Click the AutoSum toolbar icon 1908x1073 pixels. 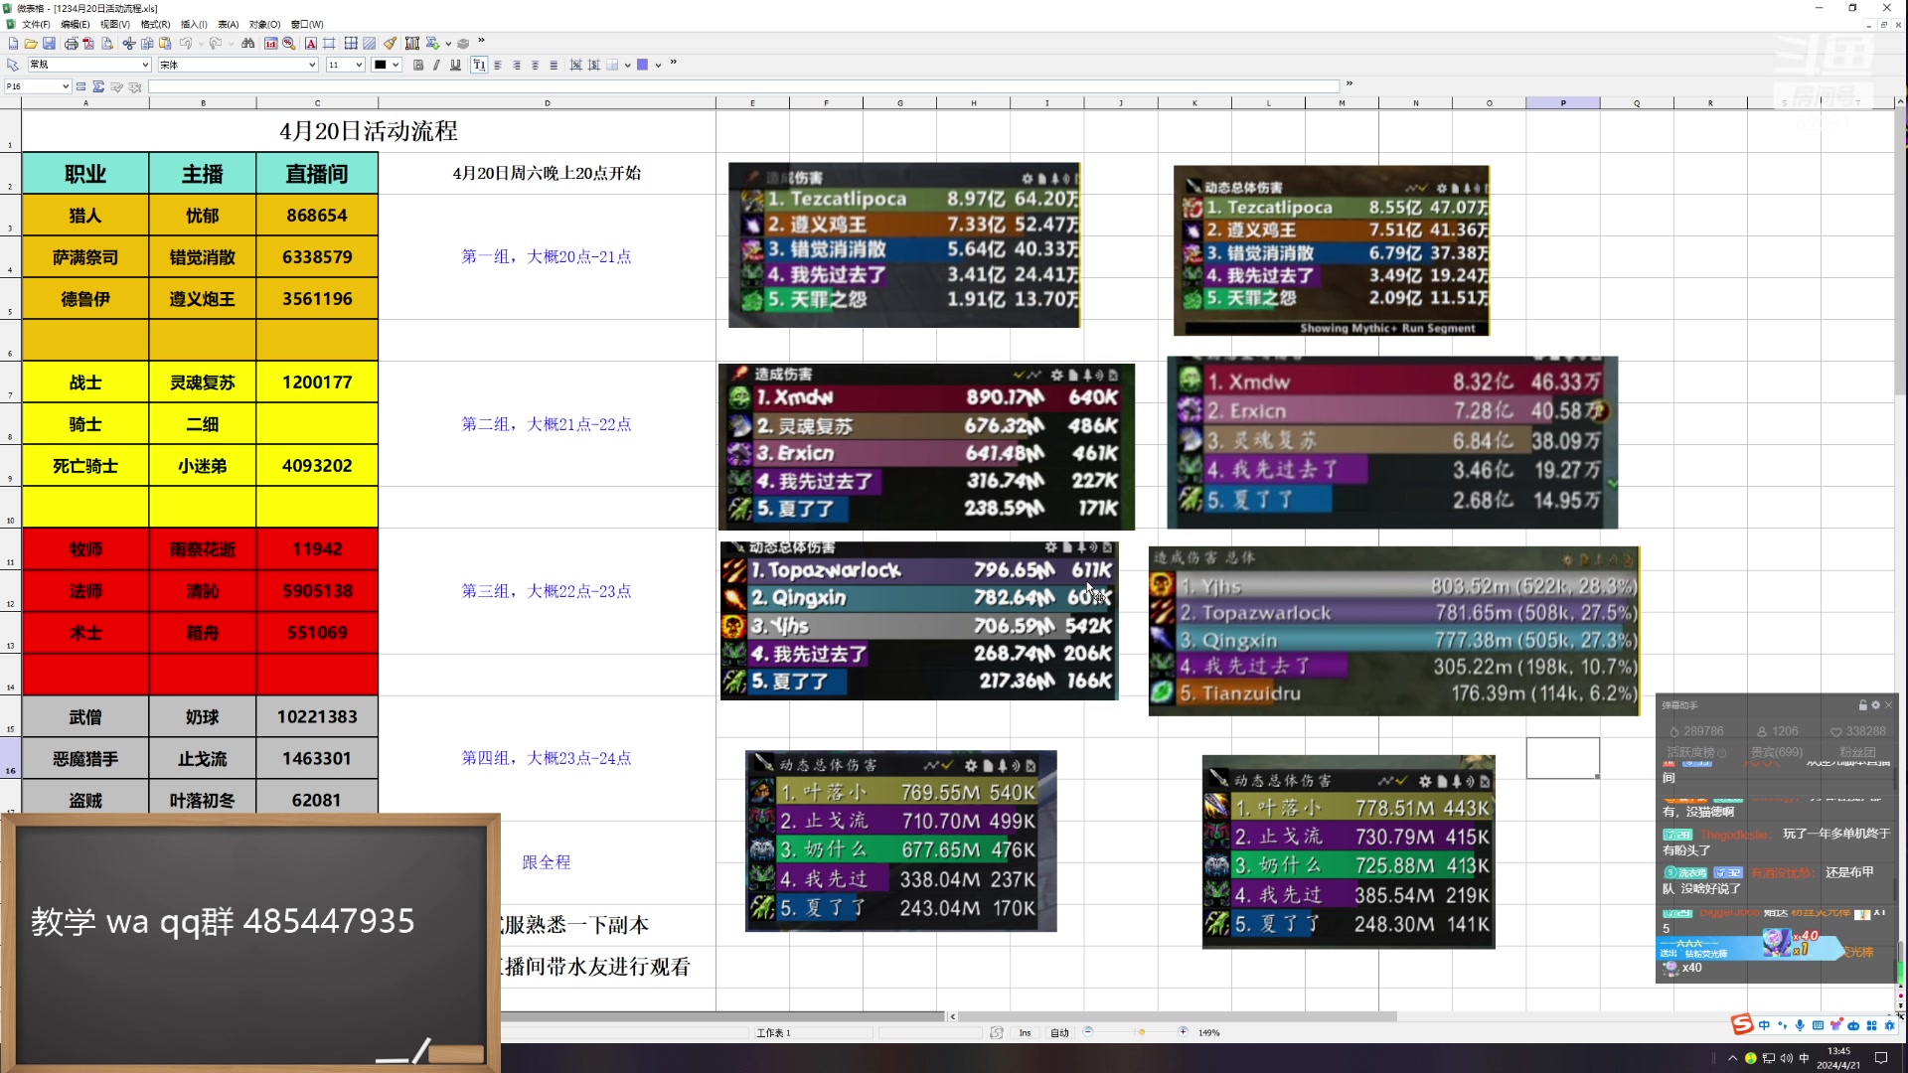(431, 44)
